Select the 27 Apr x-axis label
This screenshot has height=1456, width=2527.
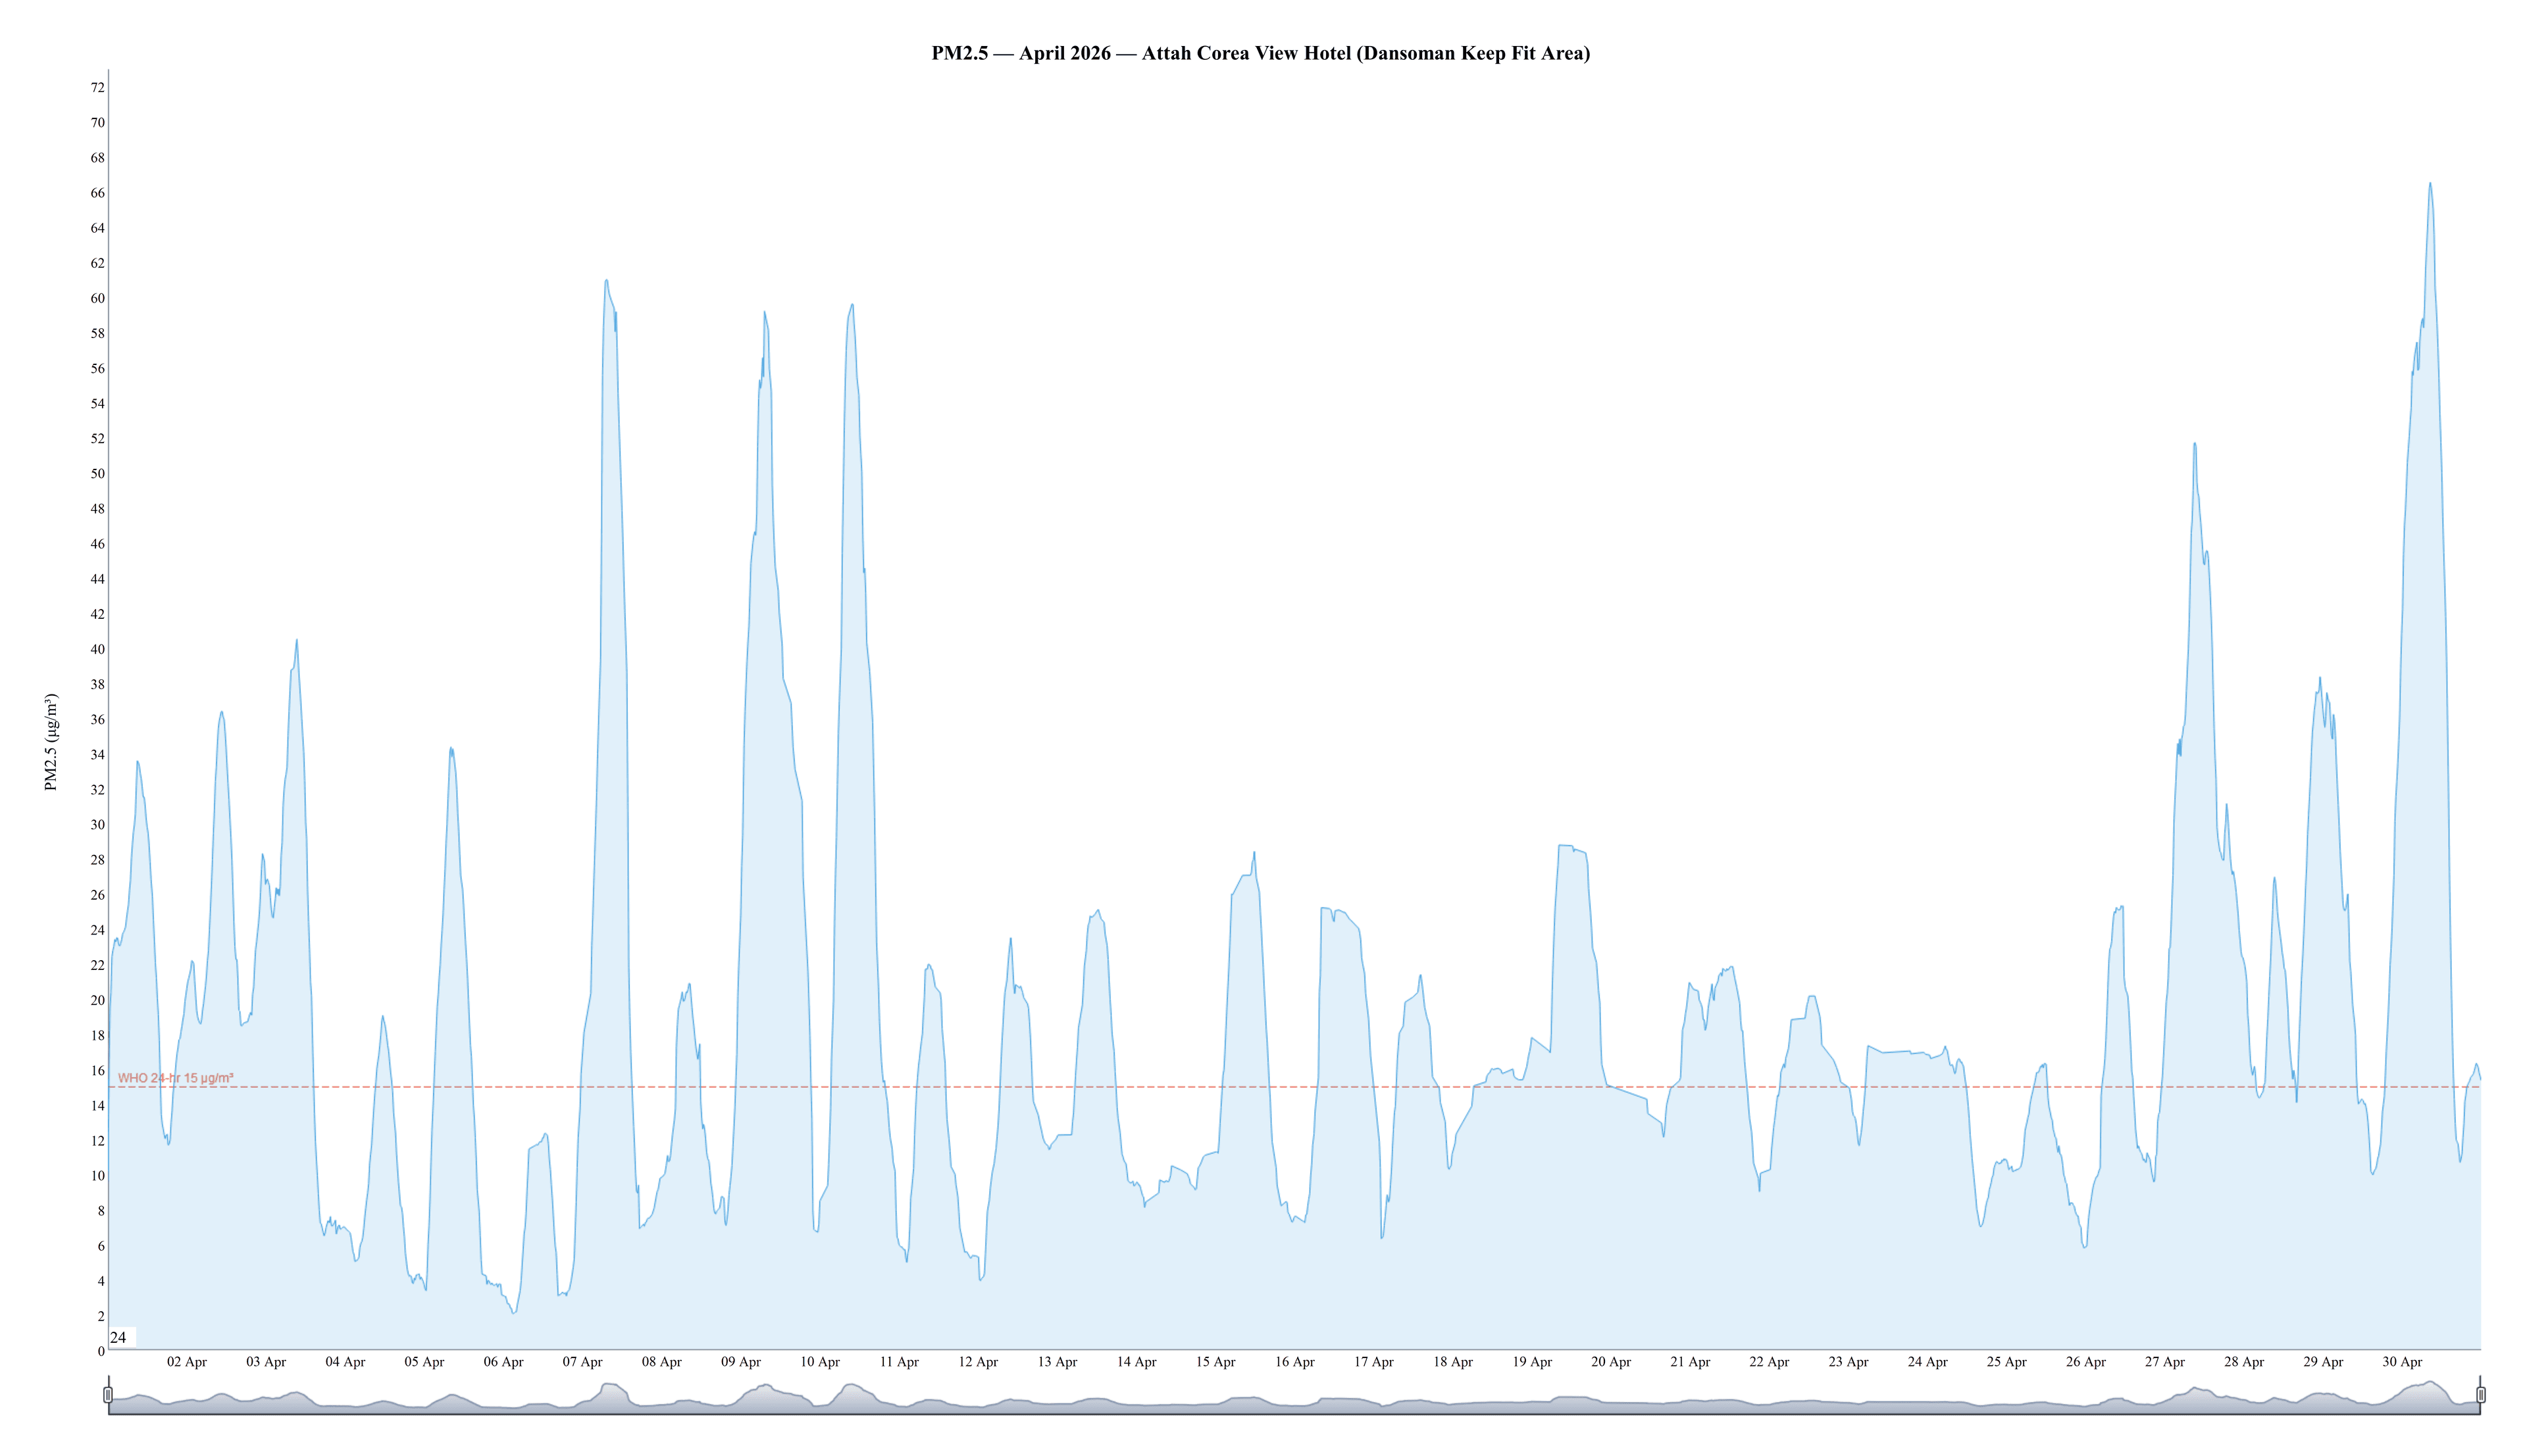(2165, 1362)
